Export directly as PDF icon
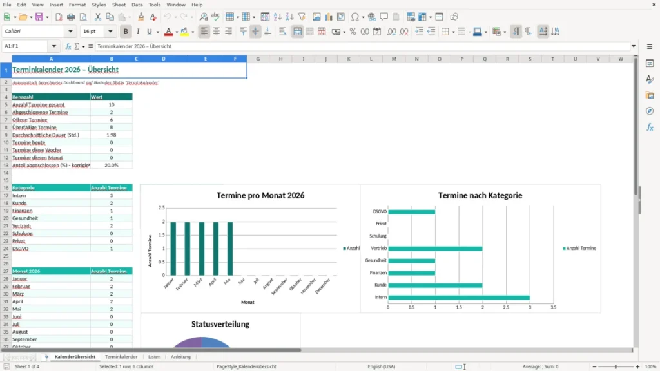The image size is (660, 371). pyautogui.click(x=59, y=17)
